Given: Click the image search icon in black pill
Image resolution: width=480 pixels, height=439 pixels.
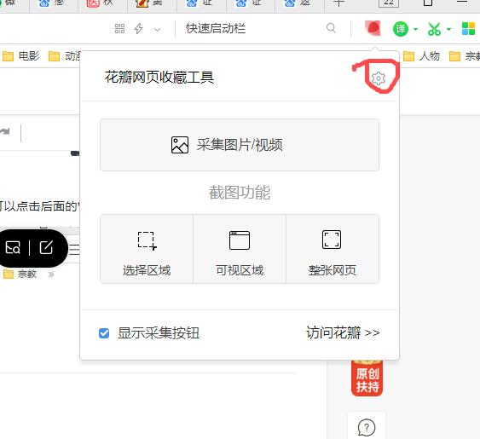Looking at the screenshot, I should [13, 247].
